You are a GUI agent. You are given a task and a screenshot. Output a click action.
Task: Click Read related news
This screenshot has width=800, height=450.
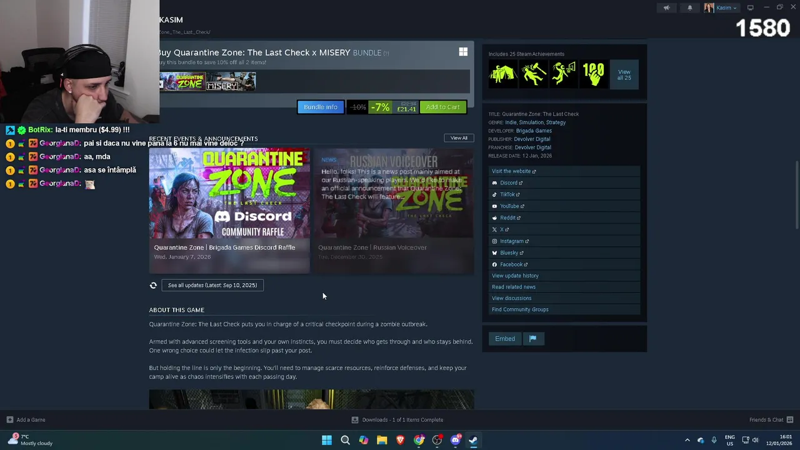click(514, 287)
